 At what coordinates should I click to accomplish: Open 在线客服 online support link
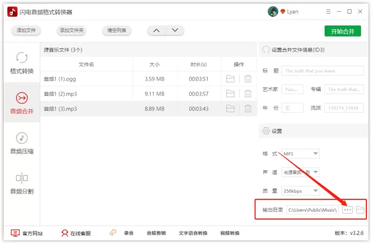[76, 233]
